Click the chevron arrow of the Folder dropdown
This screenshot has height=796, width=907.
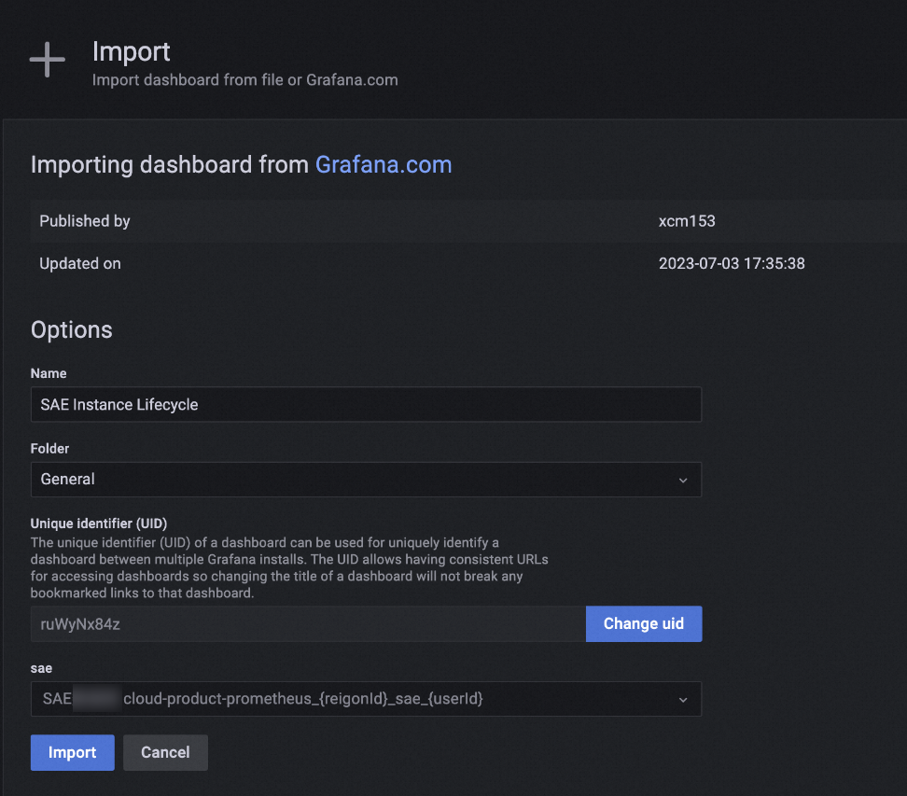(x=683, y=481)
